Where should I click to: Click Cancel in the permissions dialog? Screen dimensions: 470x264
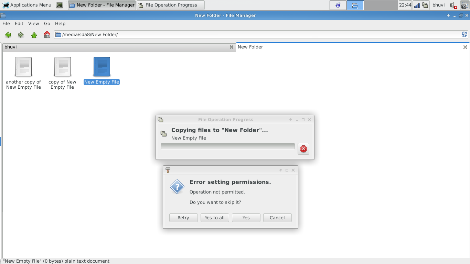click(277, 218)
